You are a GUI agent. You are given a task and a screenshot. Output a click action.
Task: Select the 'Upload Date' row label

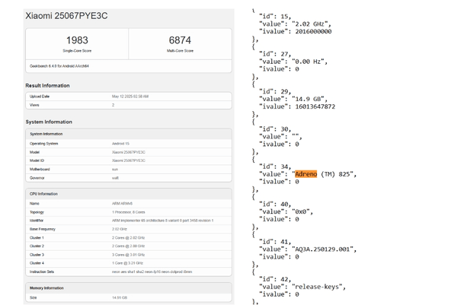[40, 97]
